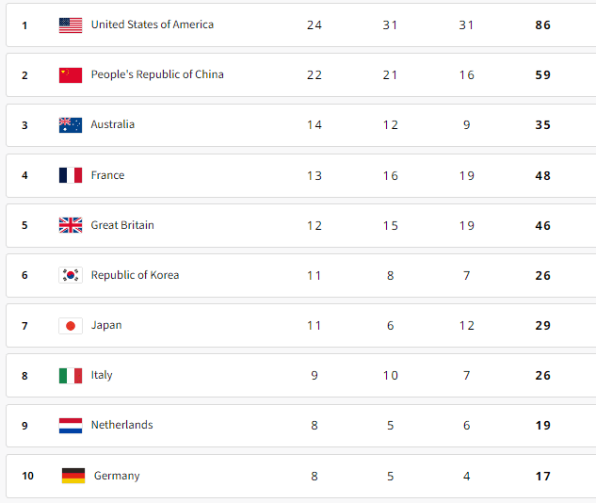
Task: Open the Great Britain row
Action: pos(301,225)
